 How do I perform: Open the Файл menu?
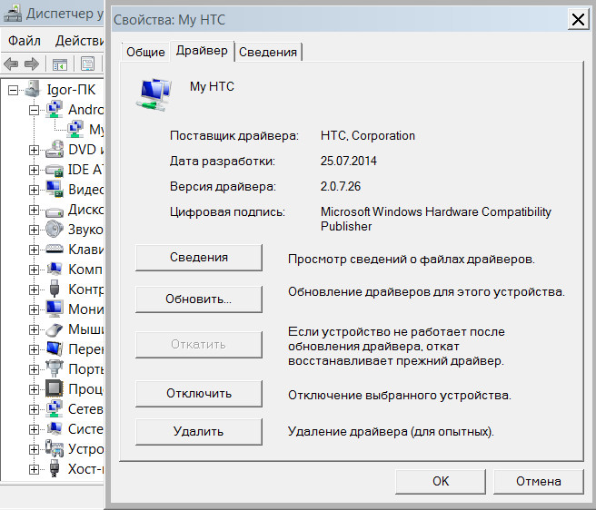(25, 41)
